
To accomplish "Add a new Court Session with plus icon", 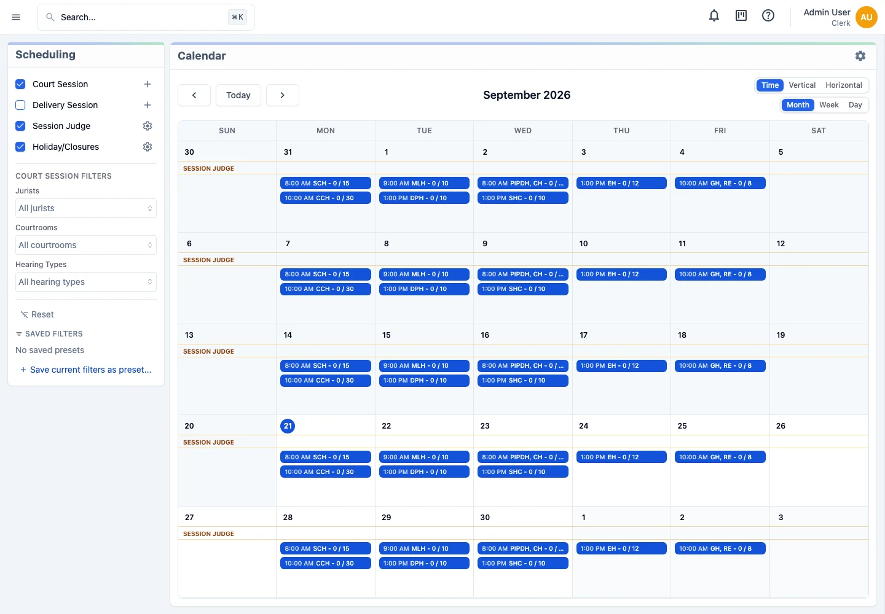I will click(147, 84).
